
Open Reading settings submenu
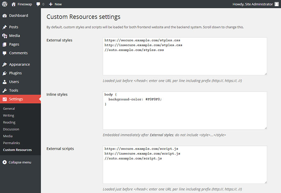point(9,122)
